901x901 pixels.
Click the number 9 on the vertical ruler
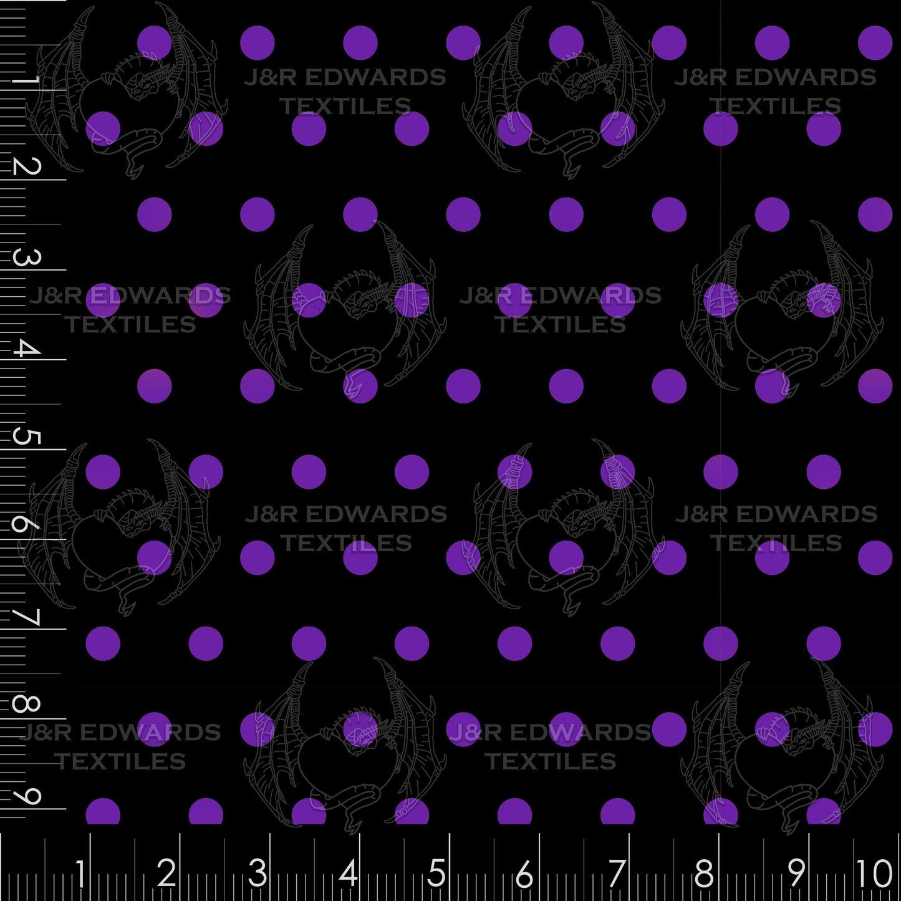click(x=27, y=796)
